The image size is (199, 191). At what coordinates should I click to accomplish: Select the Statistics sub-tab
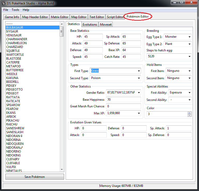74,24
